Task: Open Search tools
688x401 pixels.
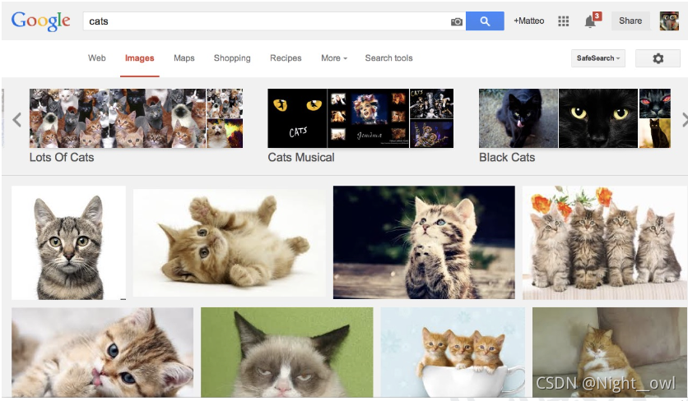Action: (388, 58)
